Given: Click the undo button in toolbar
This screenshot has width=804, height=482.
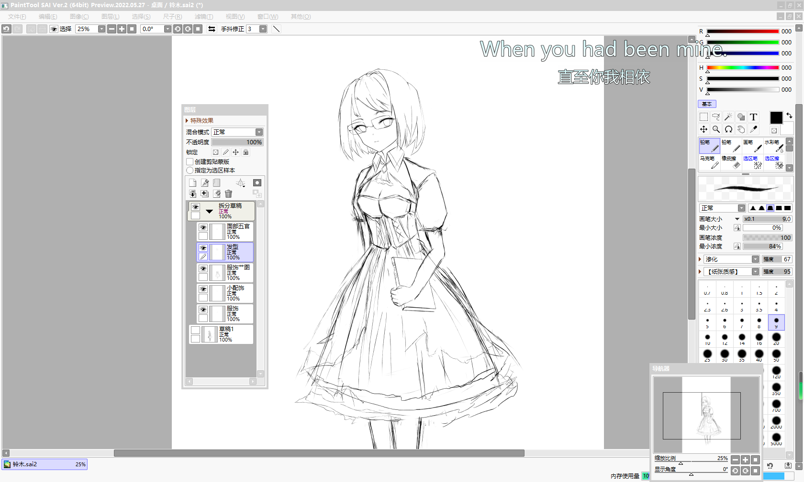Looking at the screenshot, I should (x=6, y=29).
